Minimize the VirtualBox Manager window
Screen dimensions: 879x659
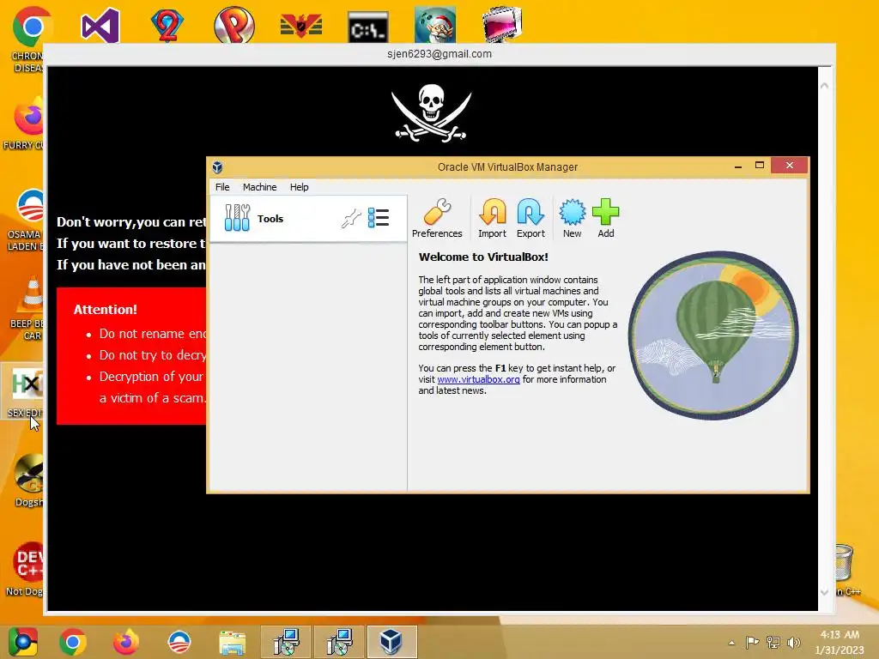[738, 166]
